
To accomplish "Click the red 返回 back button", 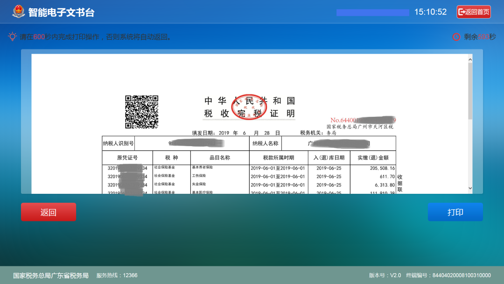I will 49,212.
